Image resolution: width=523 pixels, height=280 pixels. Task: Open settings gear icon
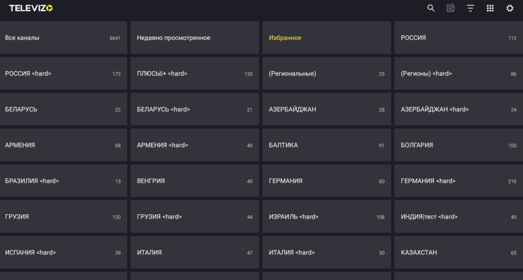pos(510,8)
